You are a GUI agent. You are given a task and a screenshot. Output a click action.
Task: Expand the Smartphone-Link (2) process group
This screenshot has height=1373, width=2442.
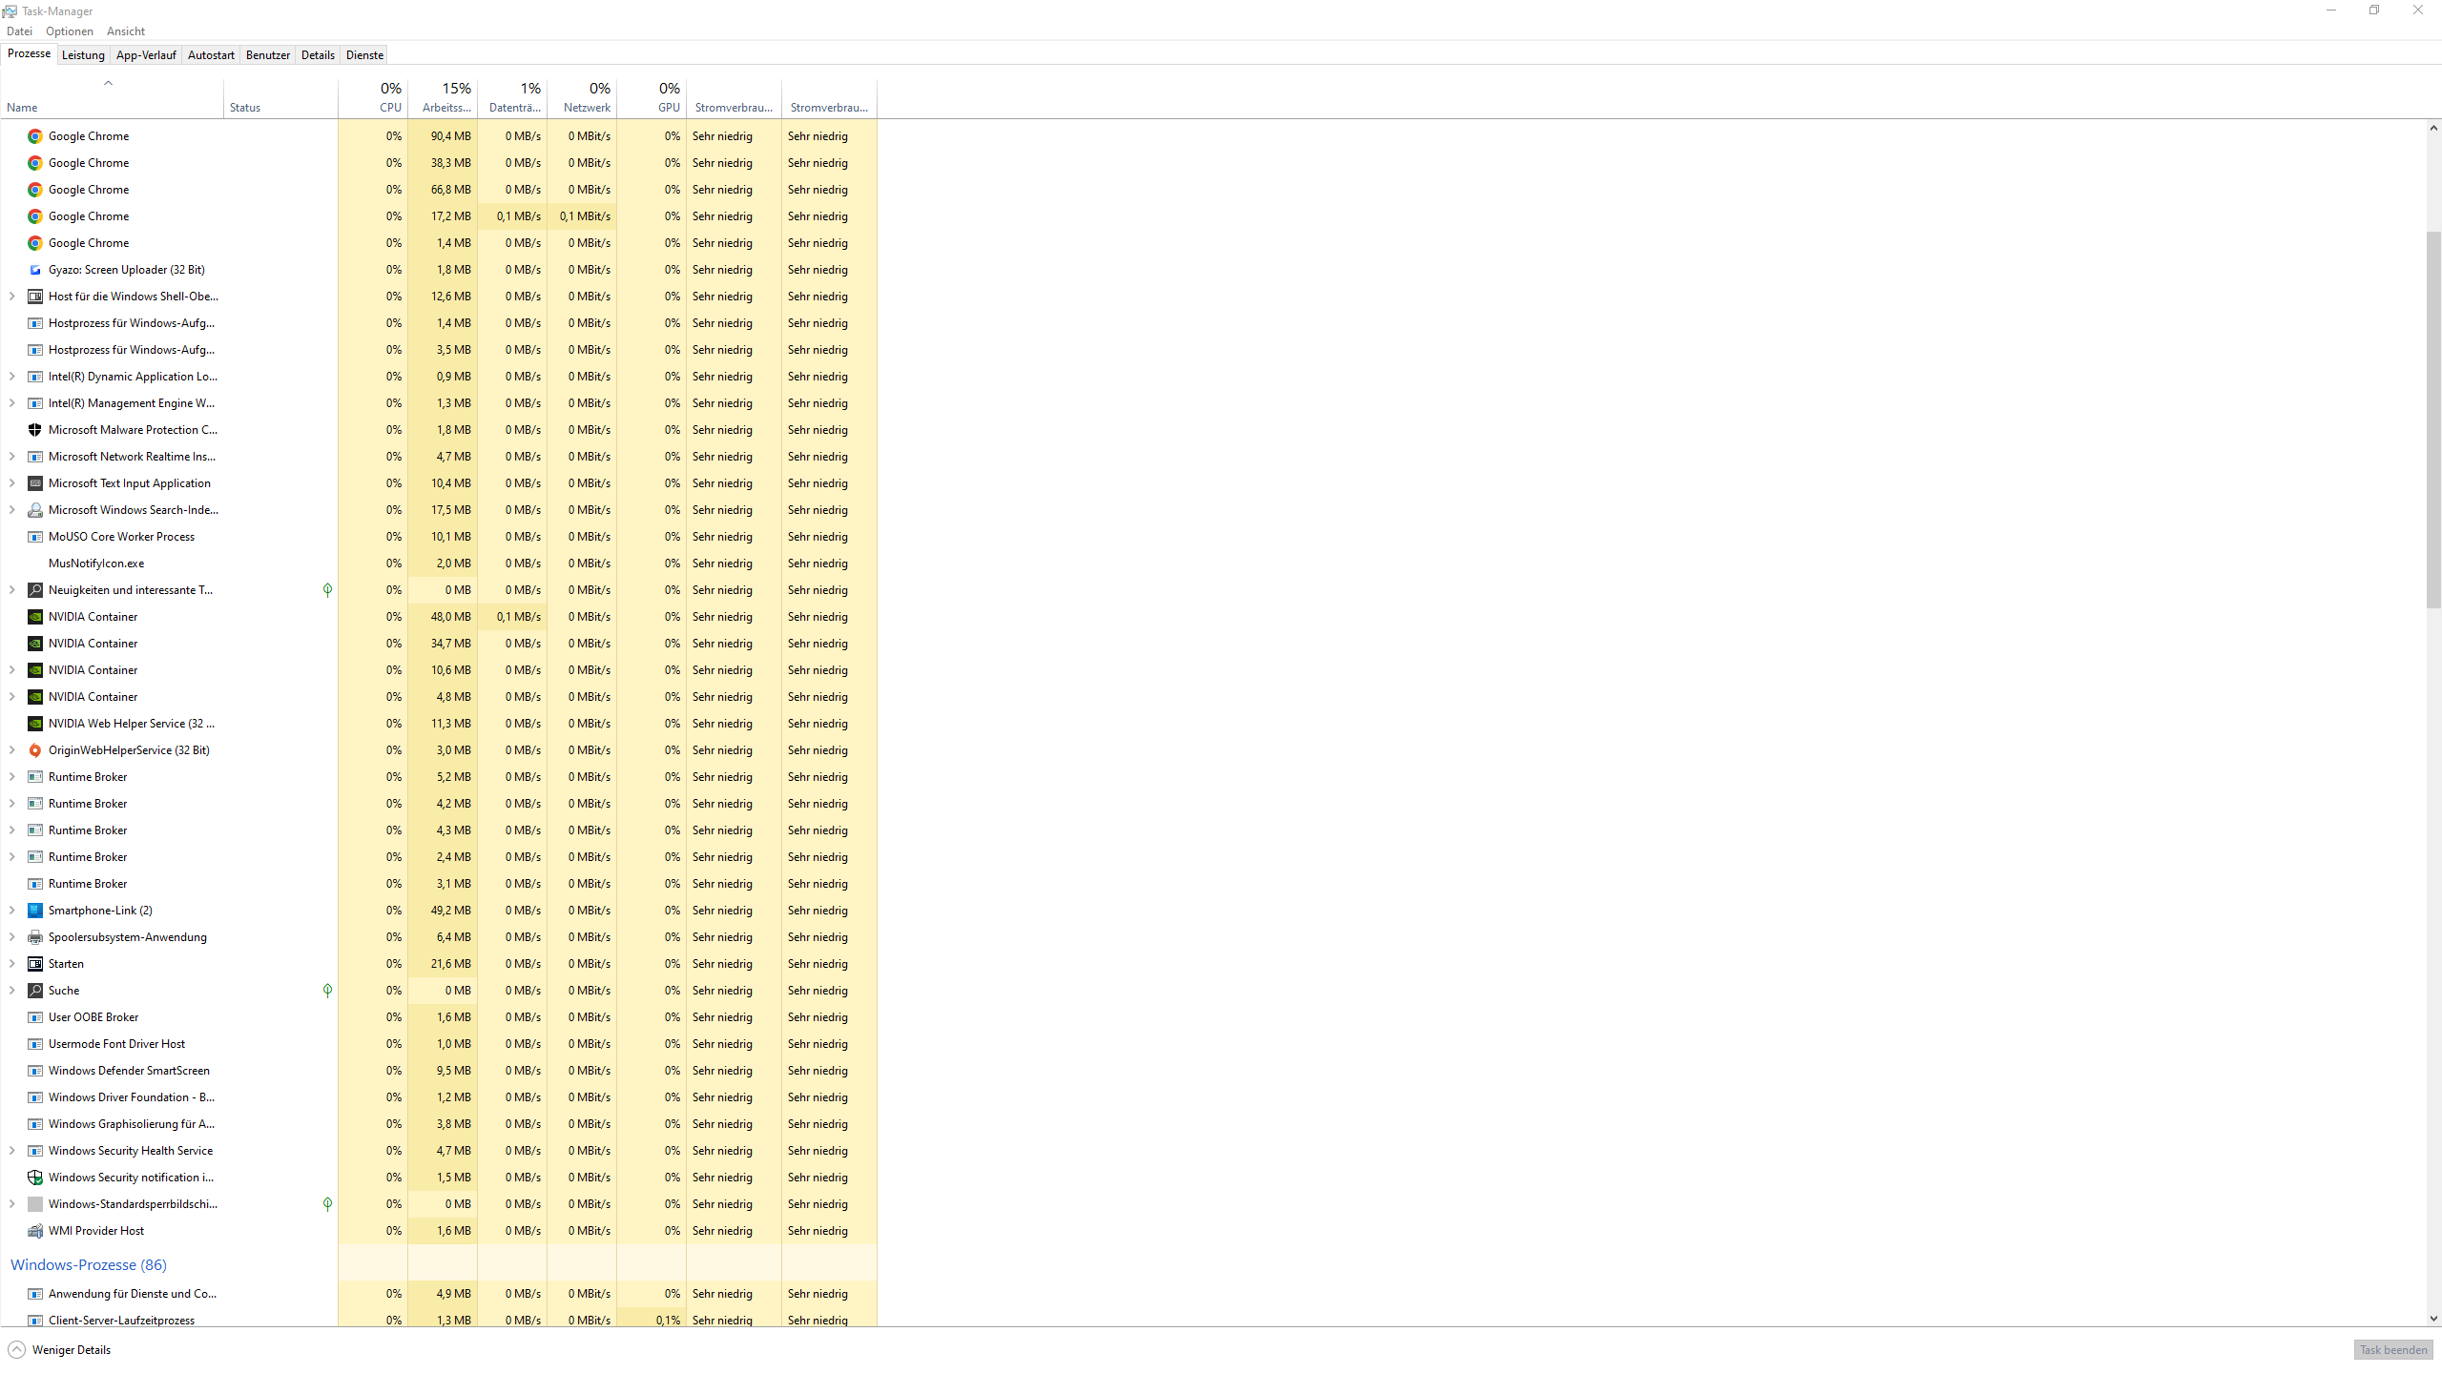[x=12, y=911]
